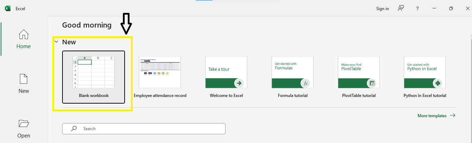Open the Home page in the sidebar
472x143 pixels.
[x=24, y=39]
